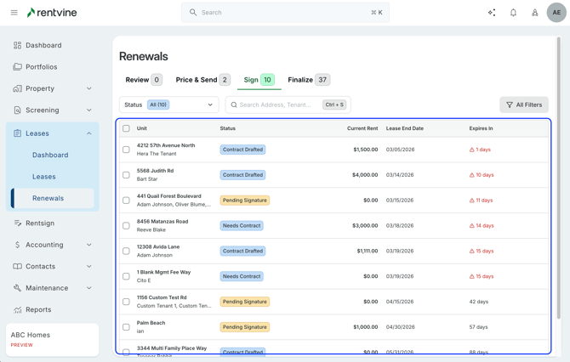The image size is (570, 362).
Task: Click the vertical page scrollbar
Action: pyautogui.click(x=559, y=170)
